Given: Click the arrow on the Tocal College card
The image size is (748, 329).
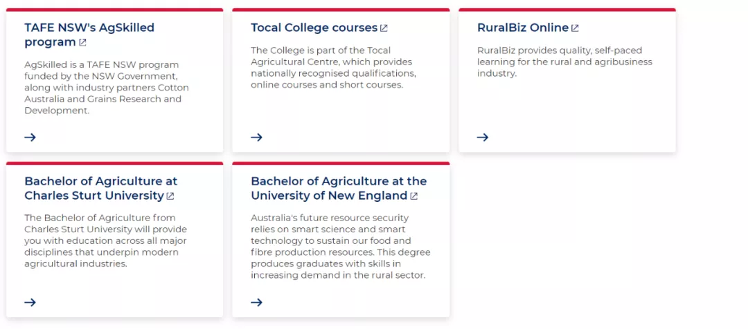Looking at the screenshot, I should [x=256, y=137].
